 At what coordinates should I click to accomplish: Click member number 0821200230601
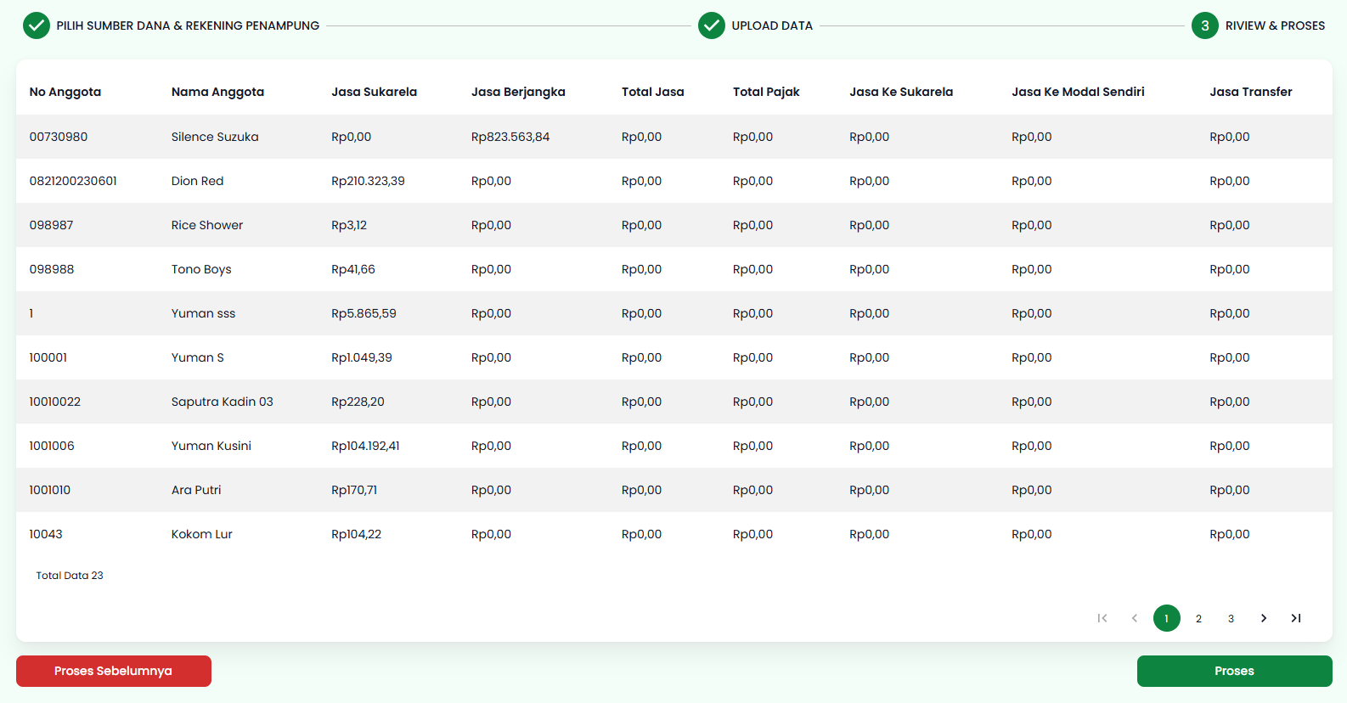(73, 181)
